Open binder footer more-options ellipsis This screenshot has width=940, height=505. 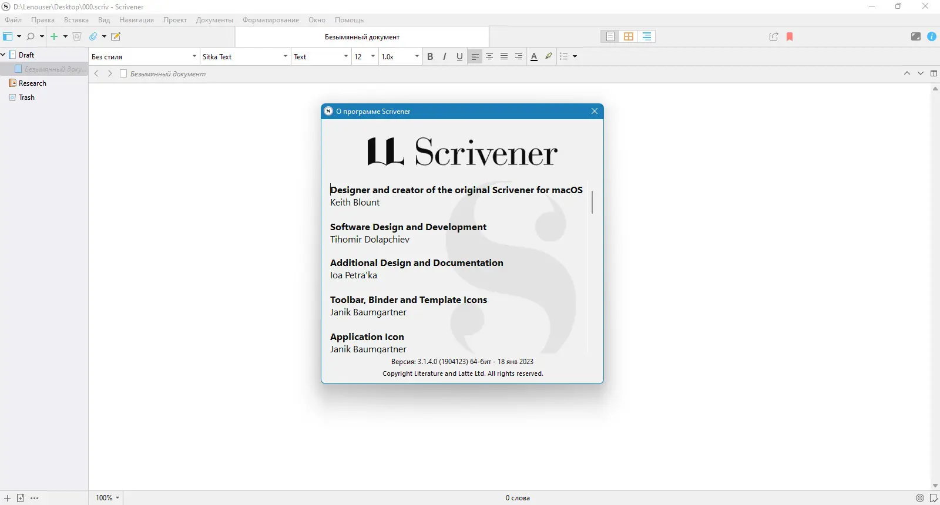(35, 498)
